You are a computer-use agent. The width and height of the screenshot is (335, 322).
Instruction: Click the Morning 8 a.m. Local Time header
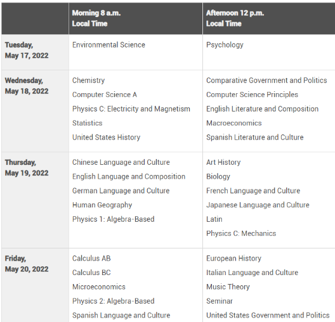pos(96,18)
